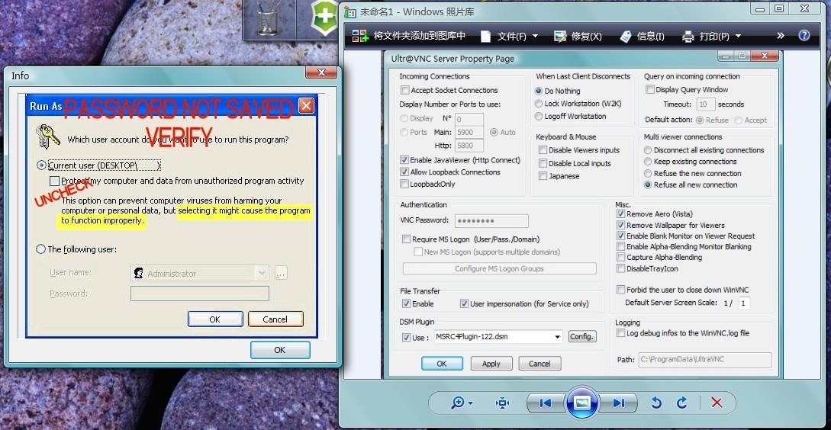
Task: Toggle User impersonation (for Service only)
Action: [x=464, y=303]
